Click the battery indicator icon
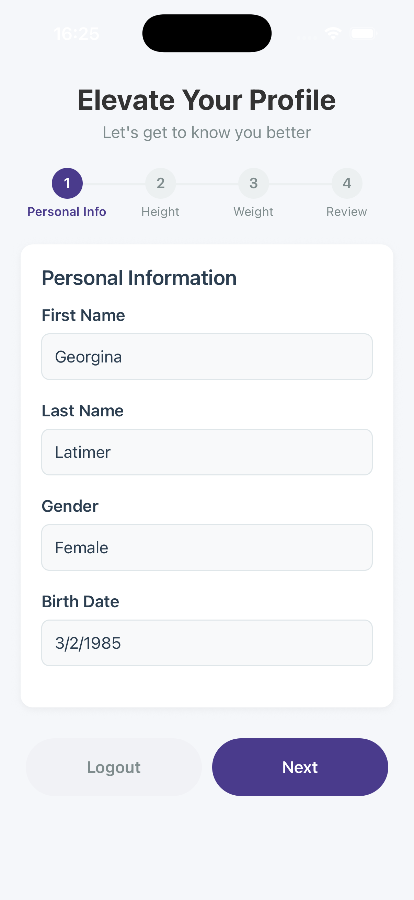 (362, 33)
